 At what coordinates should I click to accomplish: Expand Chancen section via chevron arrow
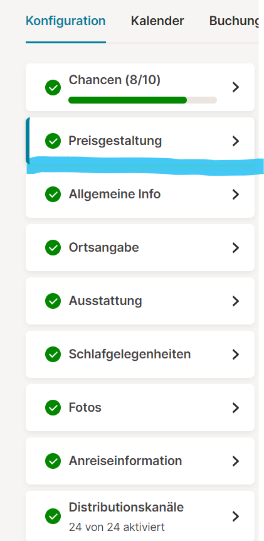tap(236, 87)
